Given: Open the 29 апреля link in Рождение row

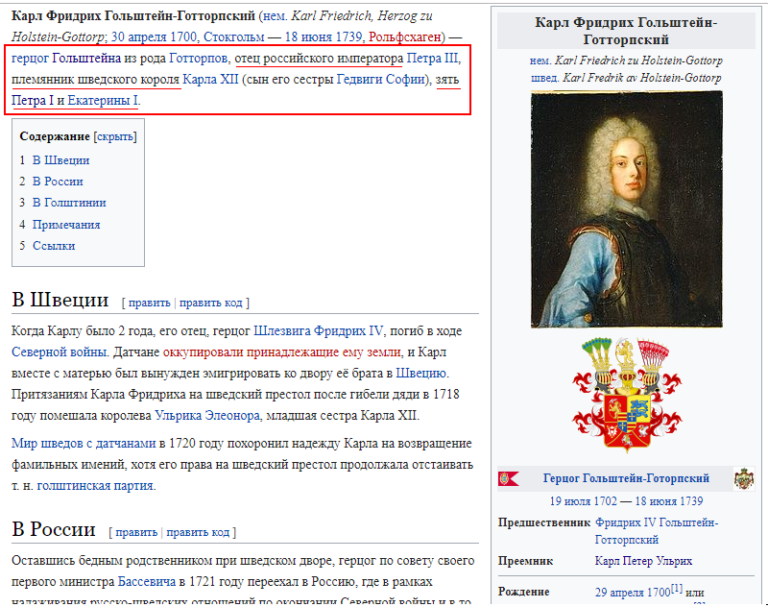Looking at the screenshot, I should (x=619, y=593).
